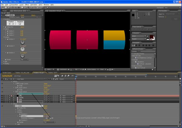Expand layer 3 in timeline

tap(10, 98)
